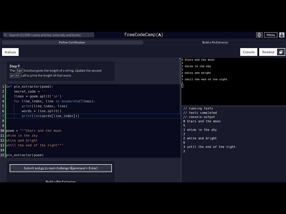Go to Build a Pin Extractor breadcrumb
Image resolution: width=286 pixels, height=214 pixels.
click(215, 42)
